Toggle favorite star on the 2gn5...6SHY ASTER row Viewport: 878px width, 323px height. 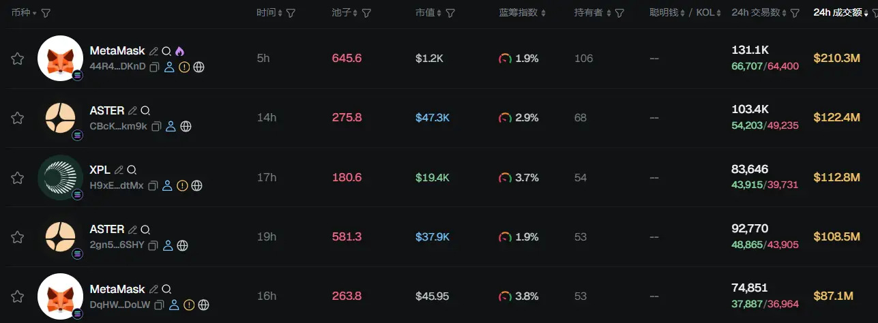(x=18, y=237)
